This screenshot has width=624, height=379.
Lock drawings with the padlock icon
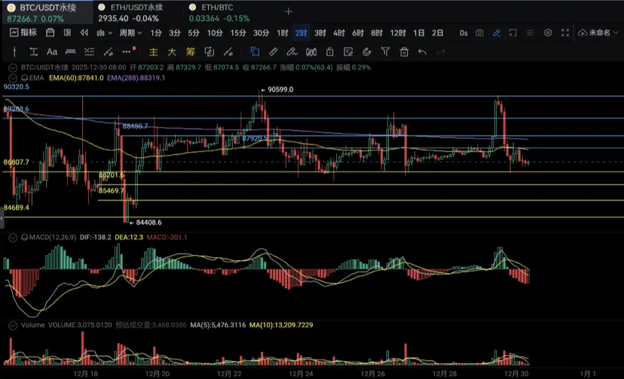[329, 52]
